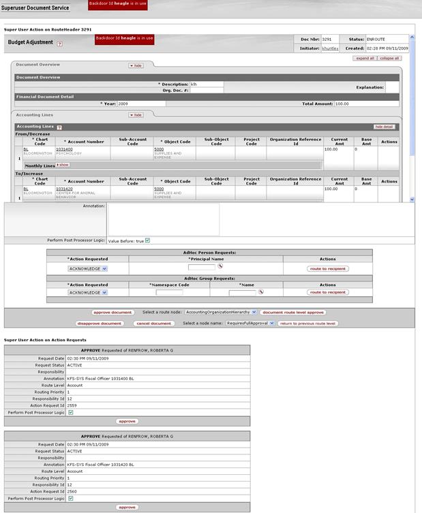
Task: Toggle Post Processor Logic checkbox for request 2560
Action: click(x=71, y=498)
